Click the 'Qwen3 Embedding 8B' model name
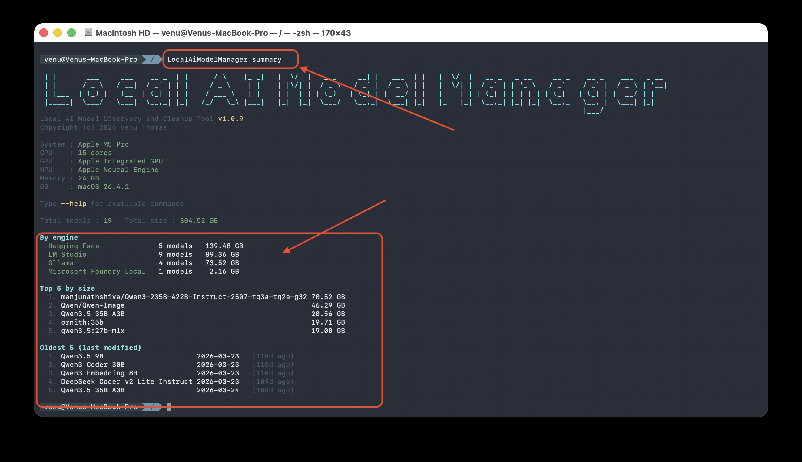Image resolution: width=802 pixels, height=462 pixels. click(x=99, y=373)
